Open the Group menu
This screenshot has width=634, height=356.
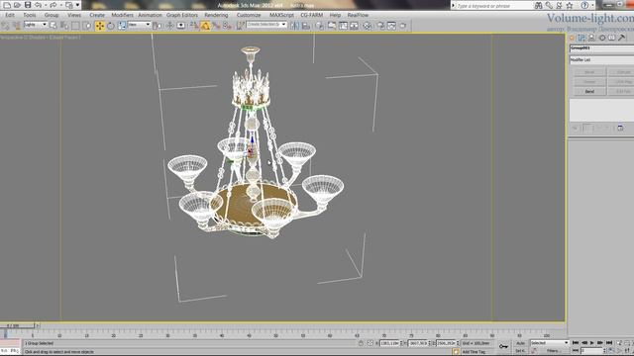pyautogui.click(x=52, y=15)
